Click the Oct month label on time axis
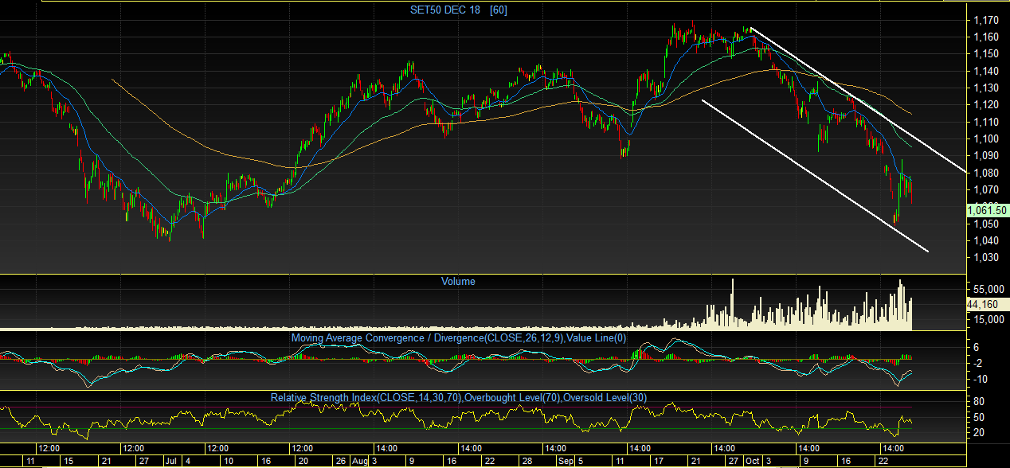Screen dimensions: 1010x468 click(x=752, y=461)
